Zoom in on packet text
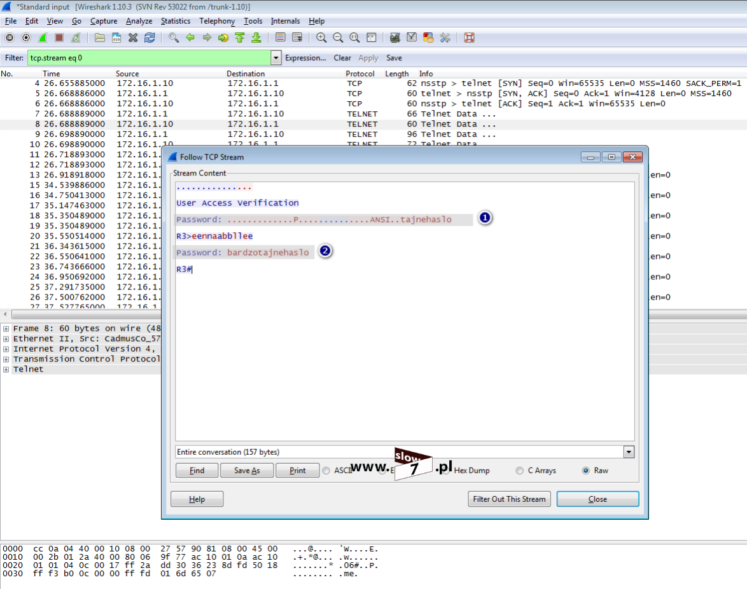 coord(321,38)
